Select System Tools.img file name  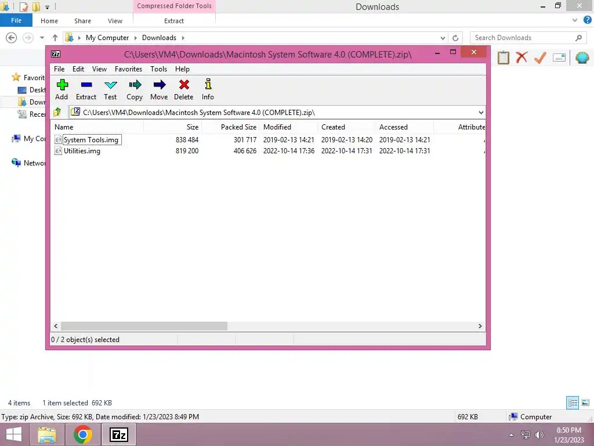[x=91, y=140]
